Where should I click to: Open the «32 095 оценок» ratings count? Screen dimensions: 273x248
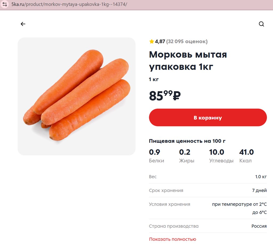[187, 41]
